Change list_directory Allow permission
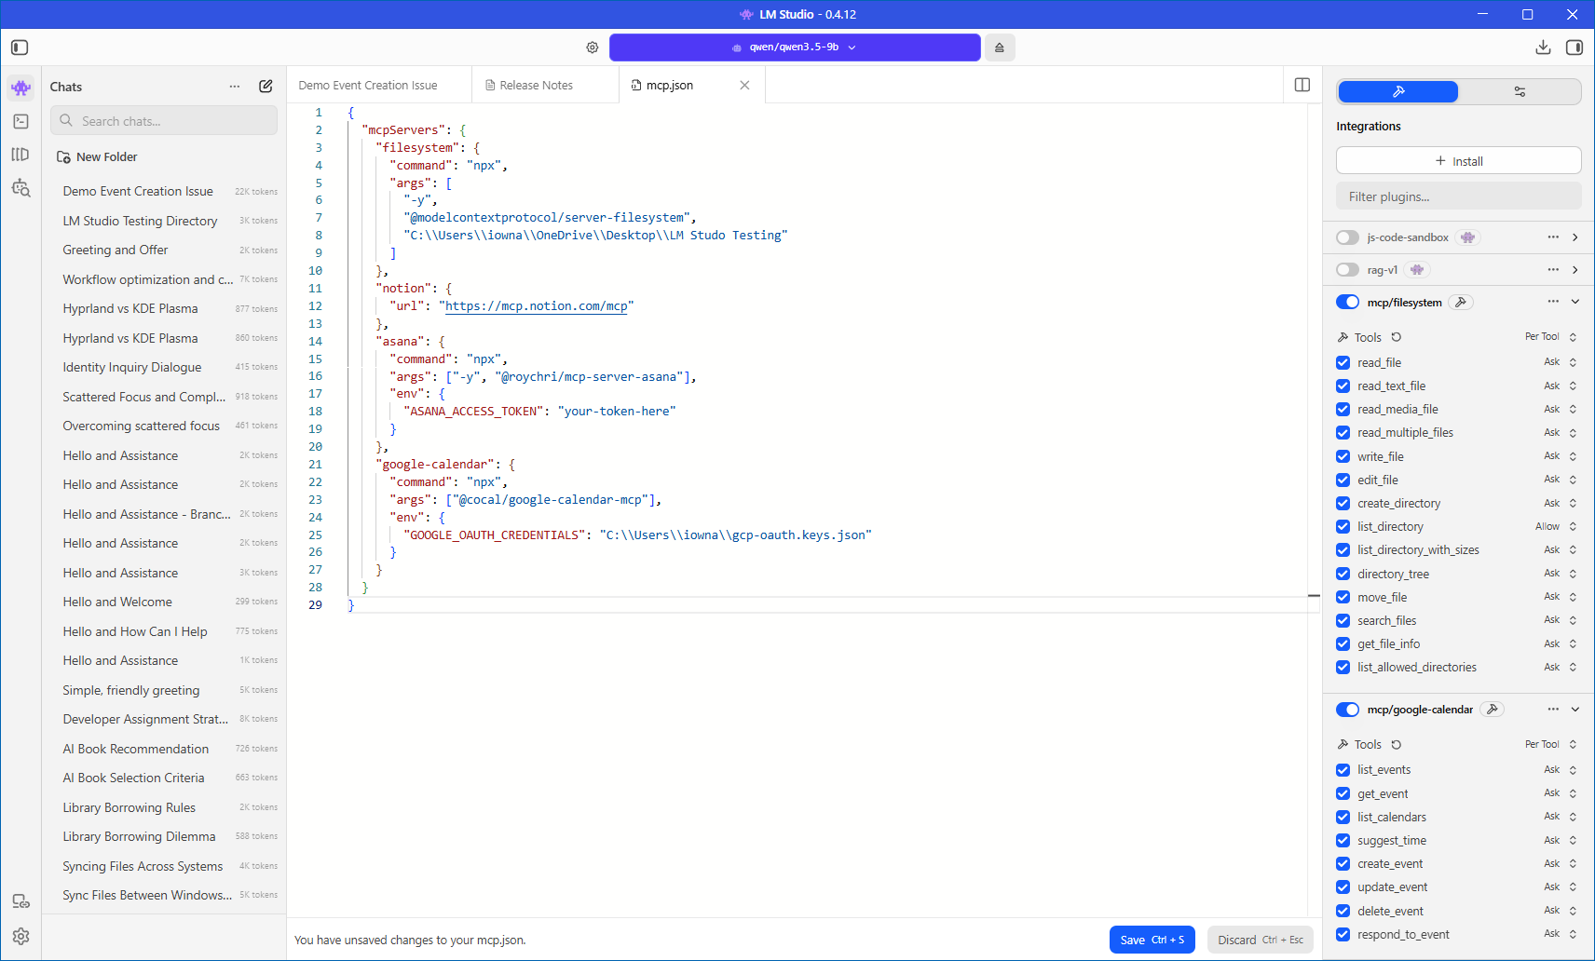 click(x=1556, y=526)
